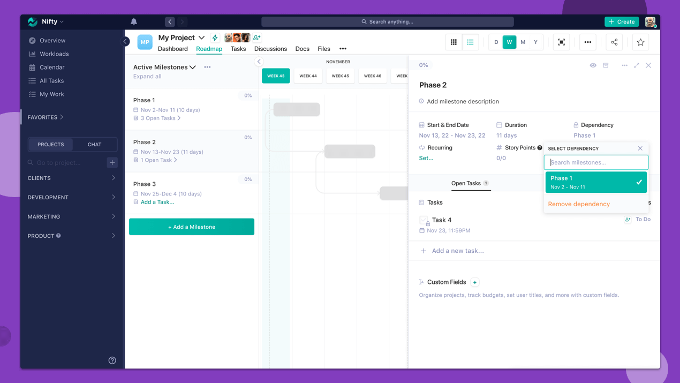Open the notifications bell
Screen dimensions: 680x383
click(133, 21)
